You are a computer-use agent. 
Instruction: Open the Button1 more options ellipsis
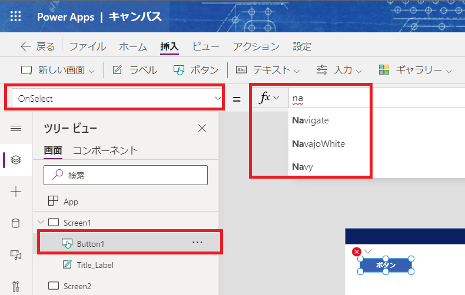coord(197,242)
